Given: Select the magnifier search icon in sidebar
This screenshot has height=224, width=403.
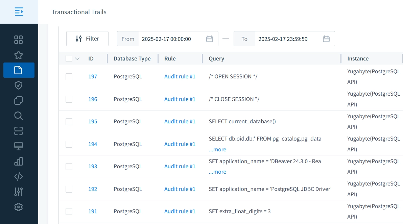Looking at the screenshot, I should click(19, 116).
